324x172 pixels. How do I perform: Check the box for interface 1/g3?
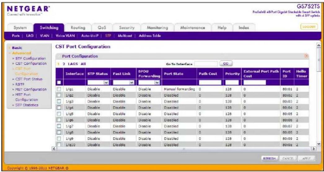[60, 101]
